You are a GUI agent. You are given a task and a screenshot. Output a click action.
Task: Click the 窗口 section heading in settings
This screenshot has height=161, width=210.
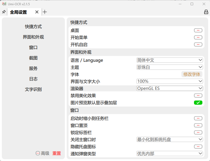(75, 110)
